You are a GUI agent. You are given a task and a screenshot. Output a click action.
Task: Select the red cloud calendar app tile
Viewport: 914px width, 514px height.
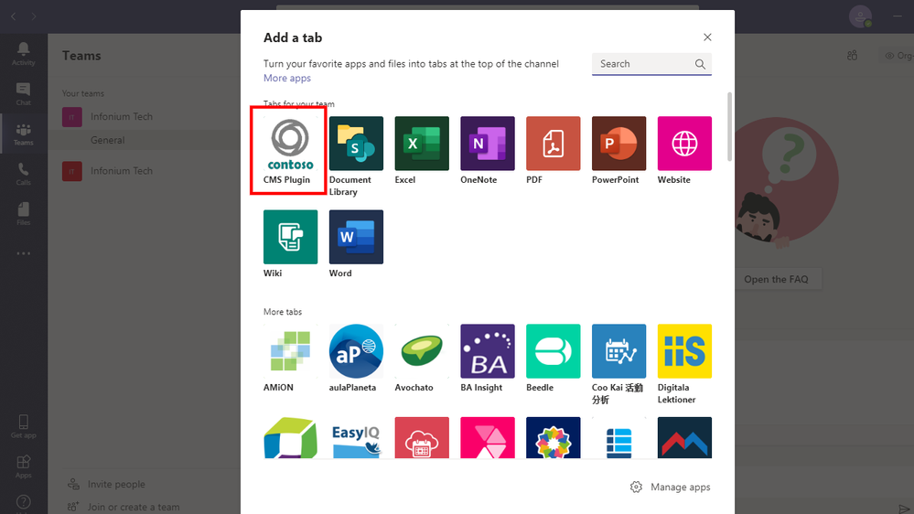coord(422,438)
